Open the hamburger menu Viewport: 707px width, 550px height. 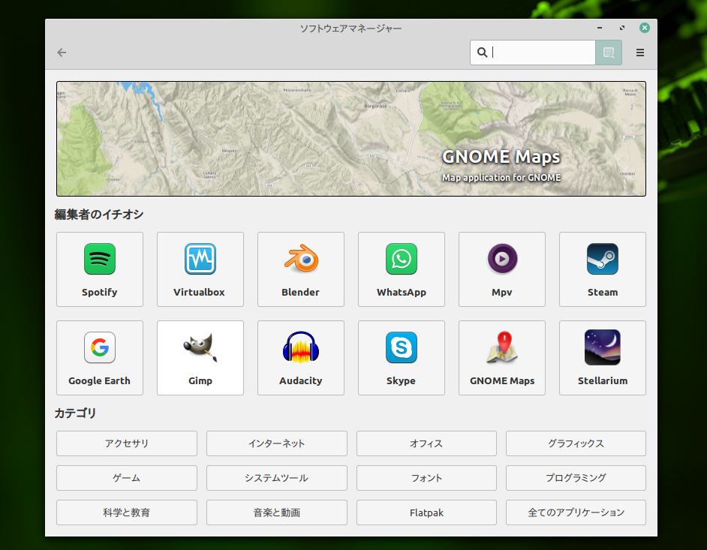(x=639, y=53)
